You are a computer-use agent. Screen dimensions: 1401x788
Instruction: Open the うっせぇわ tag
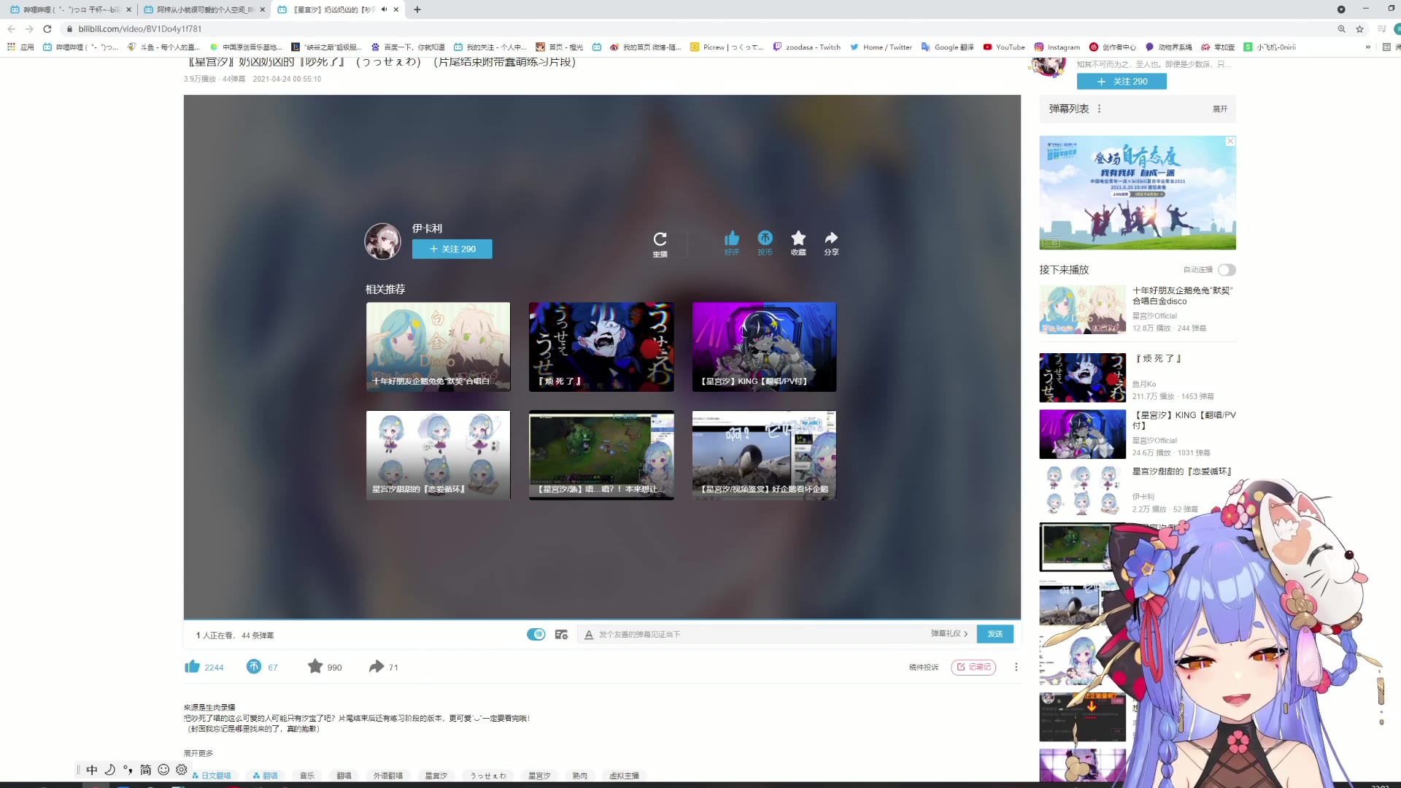pos(488,776)
